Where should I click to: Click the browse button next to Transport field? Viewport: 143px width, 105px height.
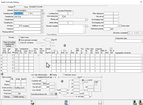click(x=42, y=29)
